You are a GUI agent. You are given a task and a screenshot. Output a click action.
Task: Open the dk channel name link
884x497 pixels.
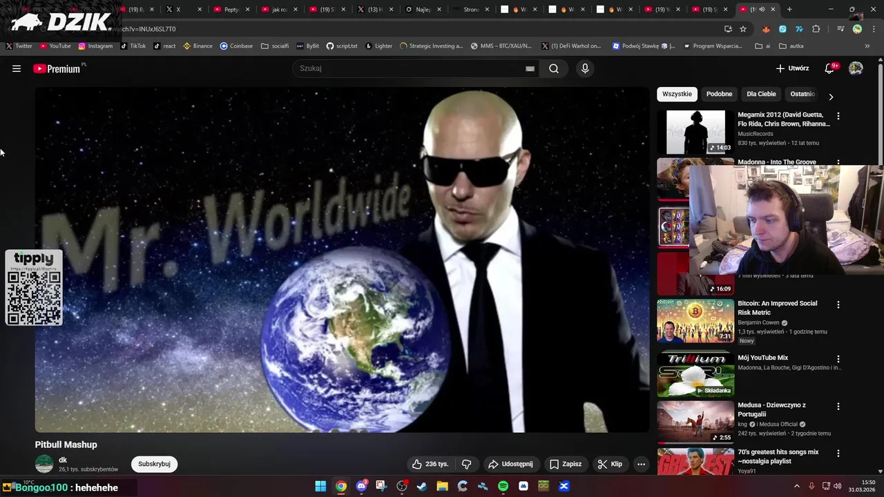point(63,460)
